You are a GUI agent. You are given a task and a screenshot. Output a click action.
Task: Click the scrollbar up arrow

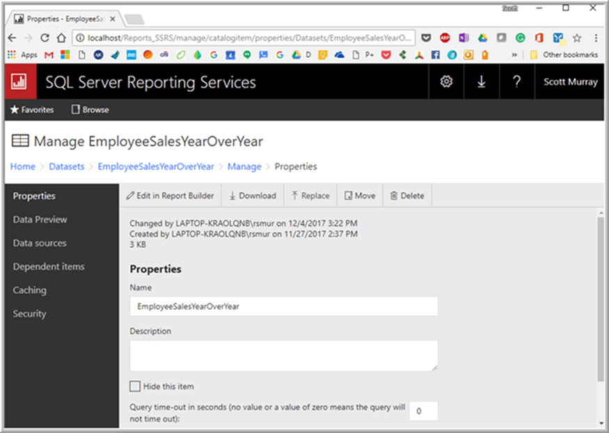tap(601, 213)
